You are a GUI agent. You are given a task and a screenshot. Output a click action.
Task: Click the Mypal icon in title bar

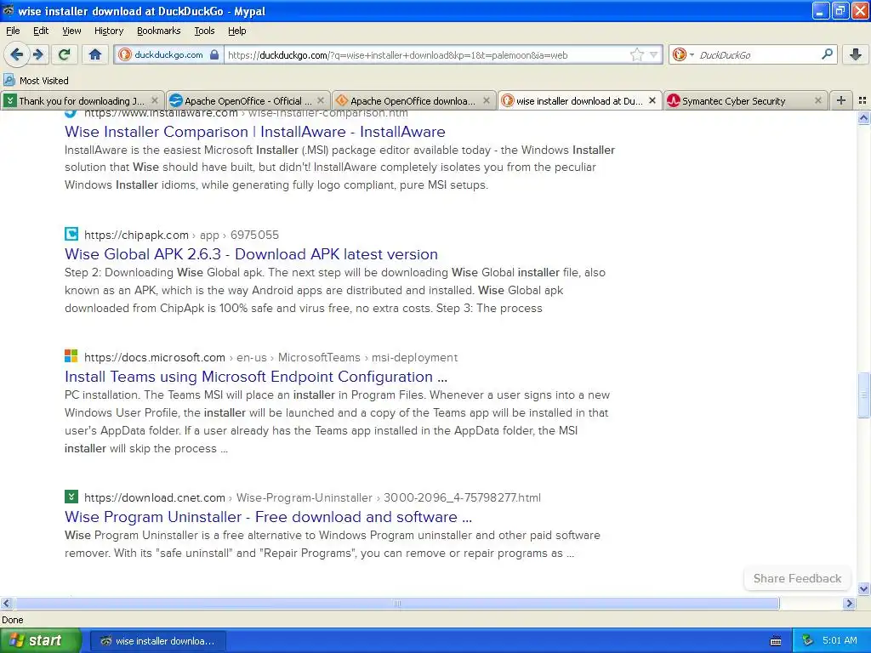[9, 10]
